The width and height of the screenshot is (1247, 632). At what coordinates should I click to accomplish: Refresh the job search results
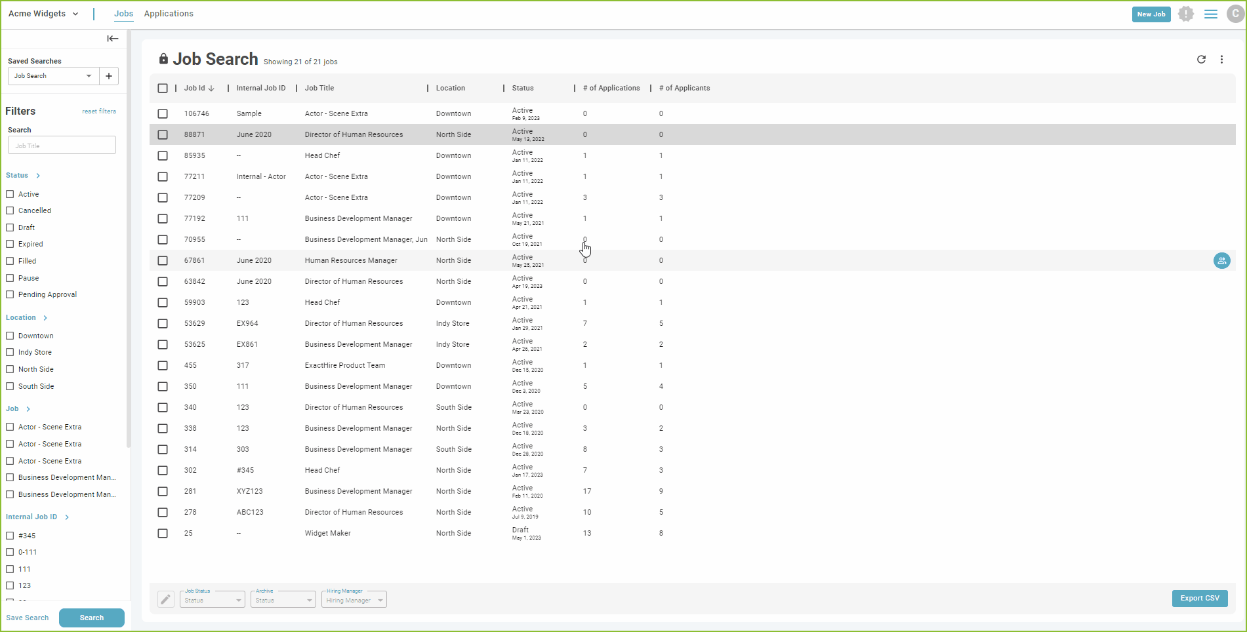tap(1201, 60)
